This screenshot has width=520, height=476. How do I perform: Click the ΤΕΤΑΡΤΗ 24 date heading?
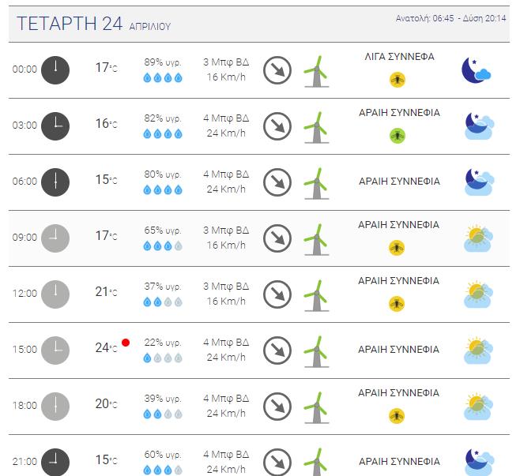tap(70, 24)
